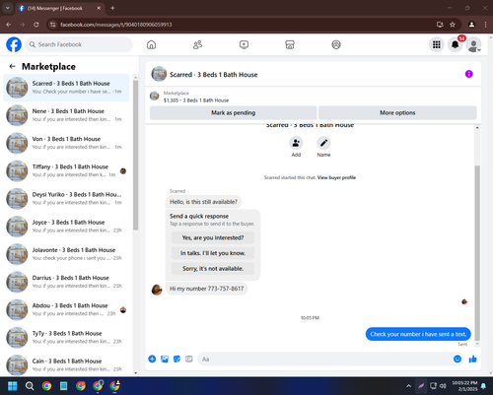The width and height of the screenshot is (493, 395).
Task: Choose a sticker icon
Action: [x=176, y=359]
